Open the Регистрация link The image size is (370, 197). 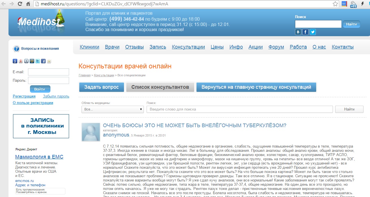pos(24,96)
